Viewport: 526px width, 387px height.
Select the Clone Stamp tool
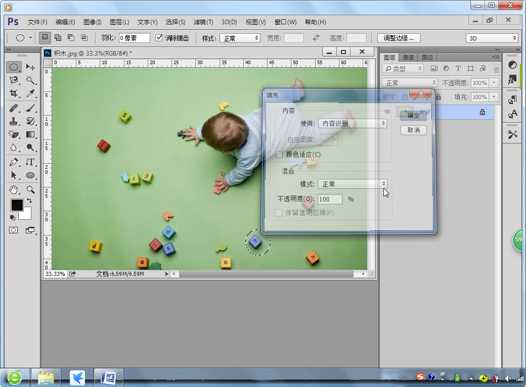click(x=14, y=121)
